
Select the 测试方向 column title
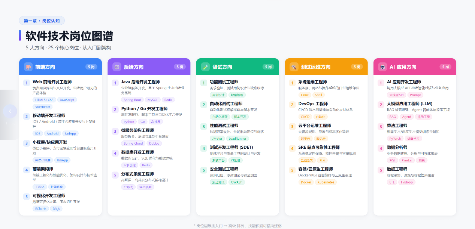[x=223, y=67]
